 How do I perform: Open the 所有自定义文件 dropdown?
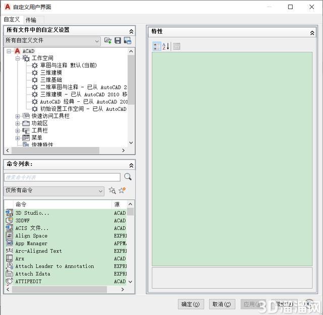tap(52, 41)
